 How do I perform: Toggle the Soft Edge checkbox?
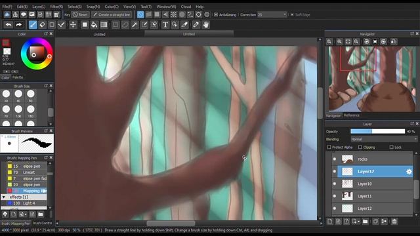(x=292, y=14)
